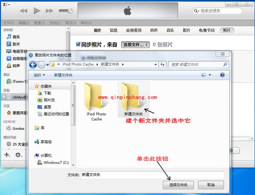
Task: Click the iTunes play button
Action: (x=37, y=11)
